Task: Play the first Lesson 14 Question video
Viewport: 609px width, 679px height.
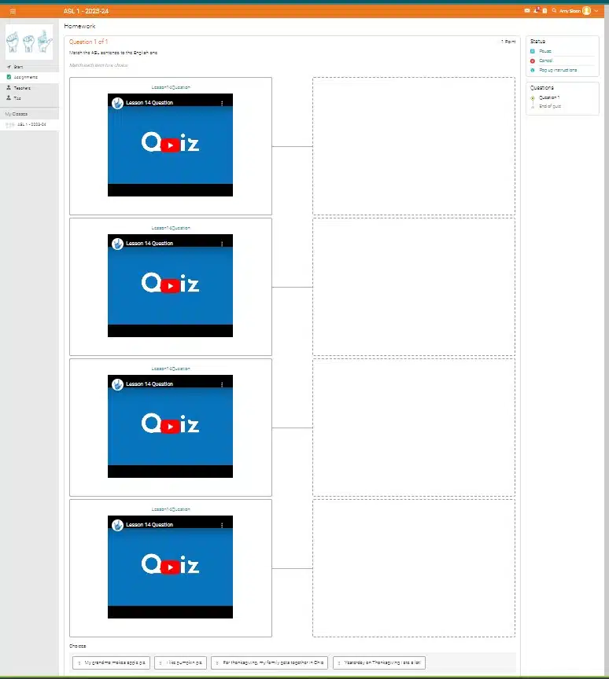Action: (170, 145)
